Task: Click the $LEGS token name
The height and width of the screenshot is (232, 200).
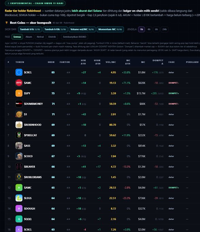Action: [x=28, y=198]
